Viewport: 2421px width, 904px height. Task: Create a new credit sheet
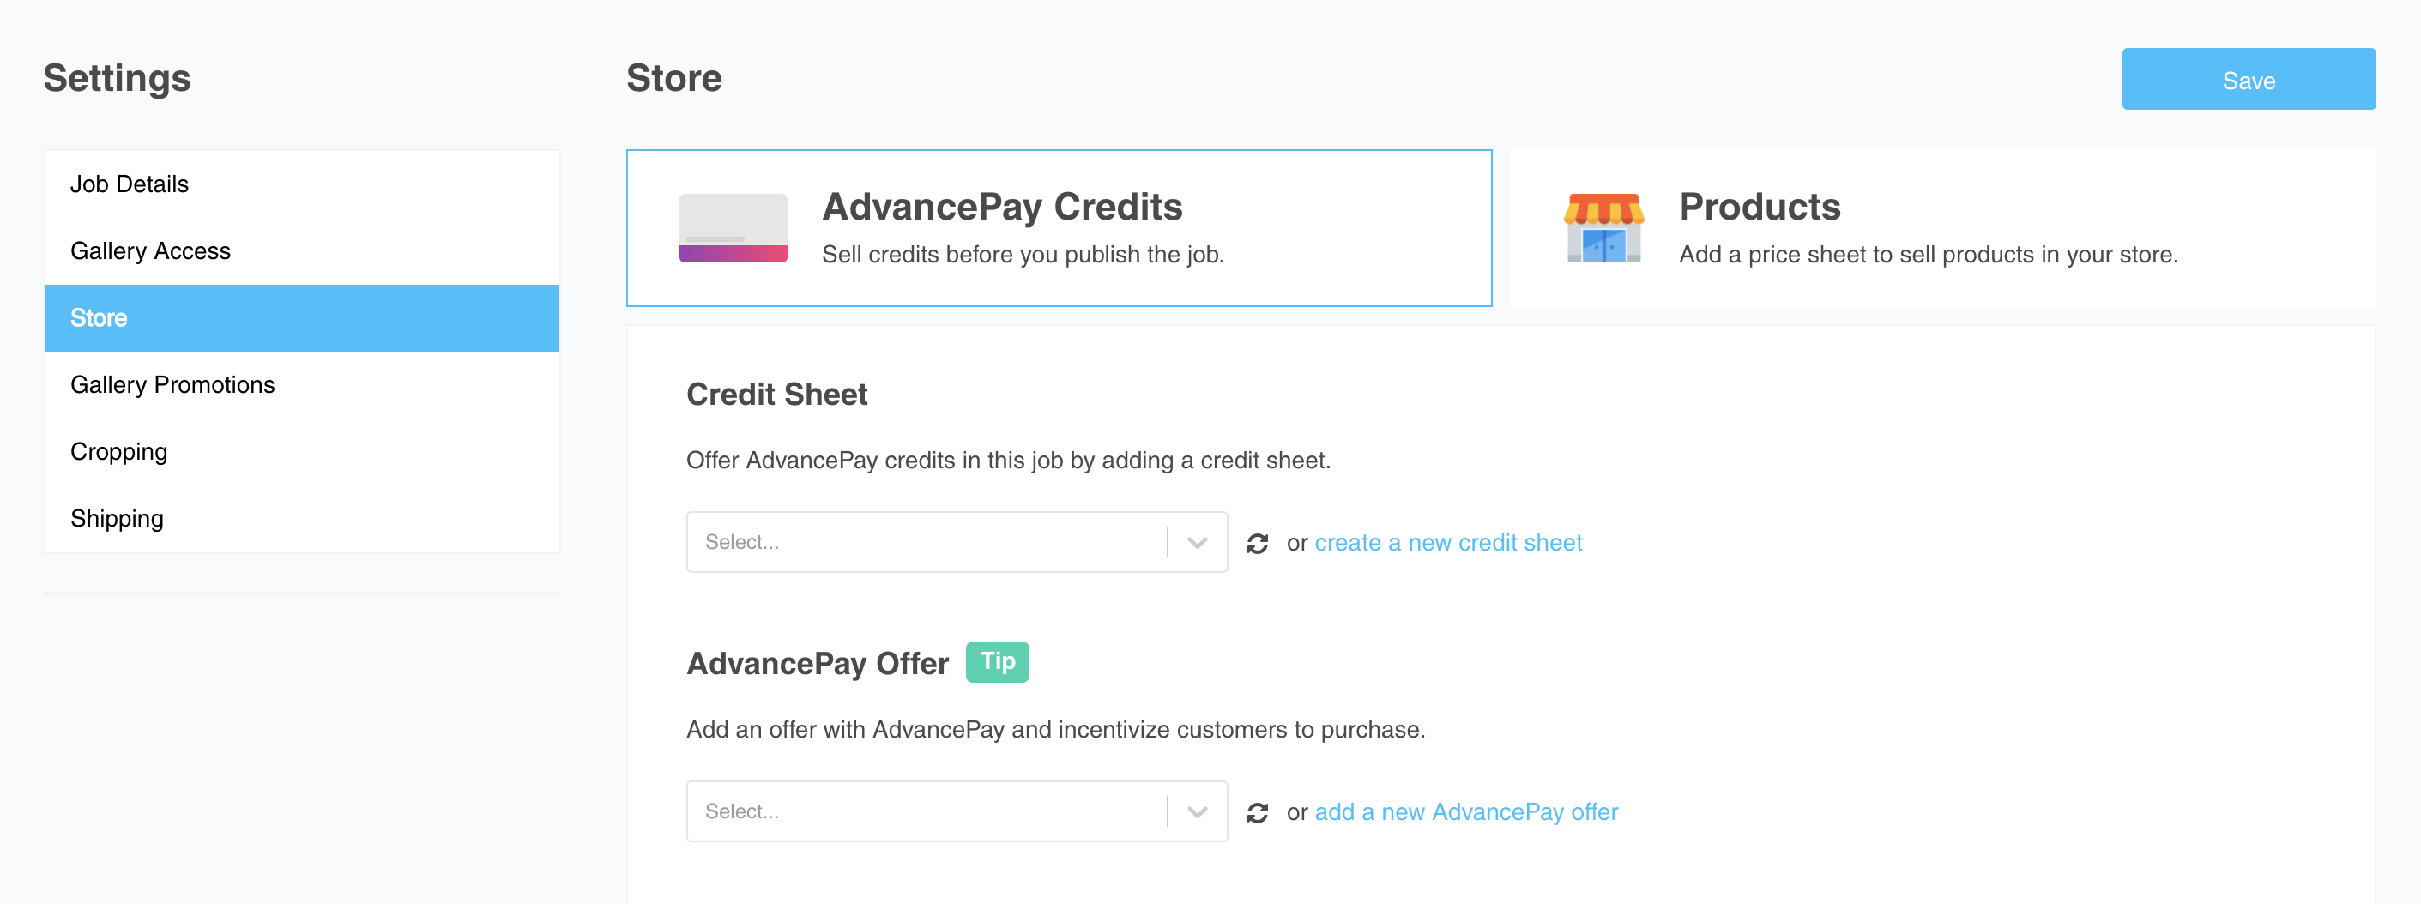1448,542
